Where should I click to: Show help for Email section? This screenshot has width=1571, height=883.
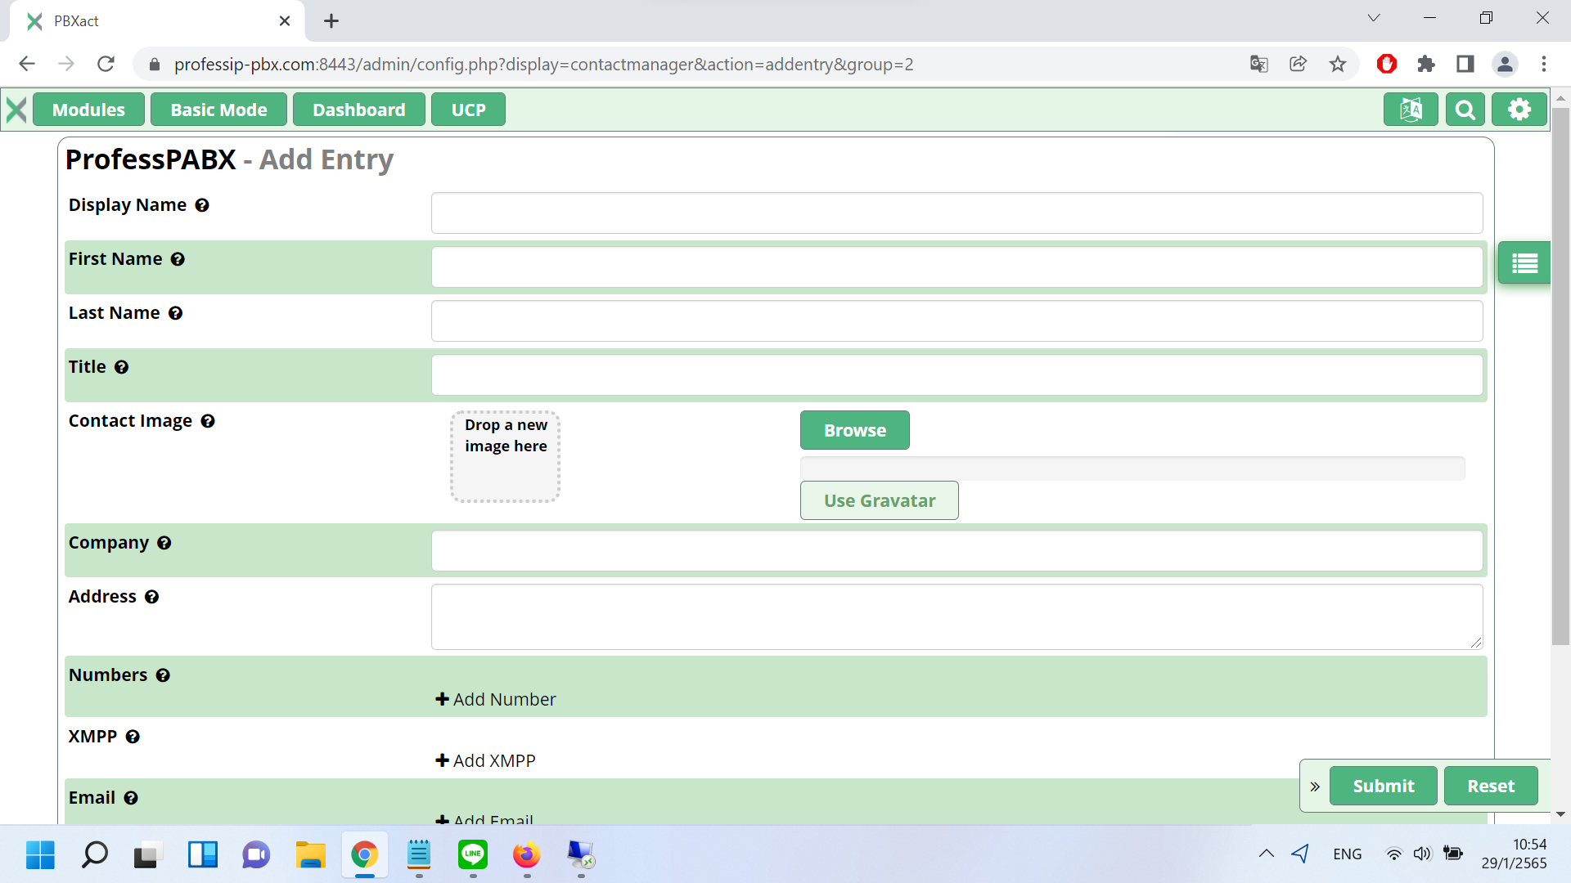131,798
